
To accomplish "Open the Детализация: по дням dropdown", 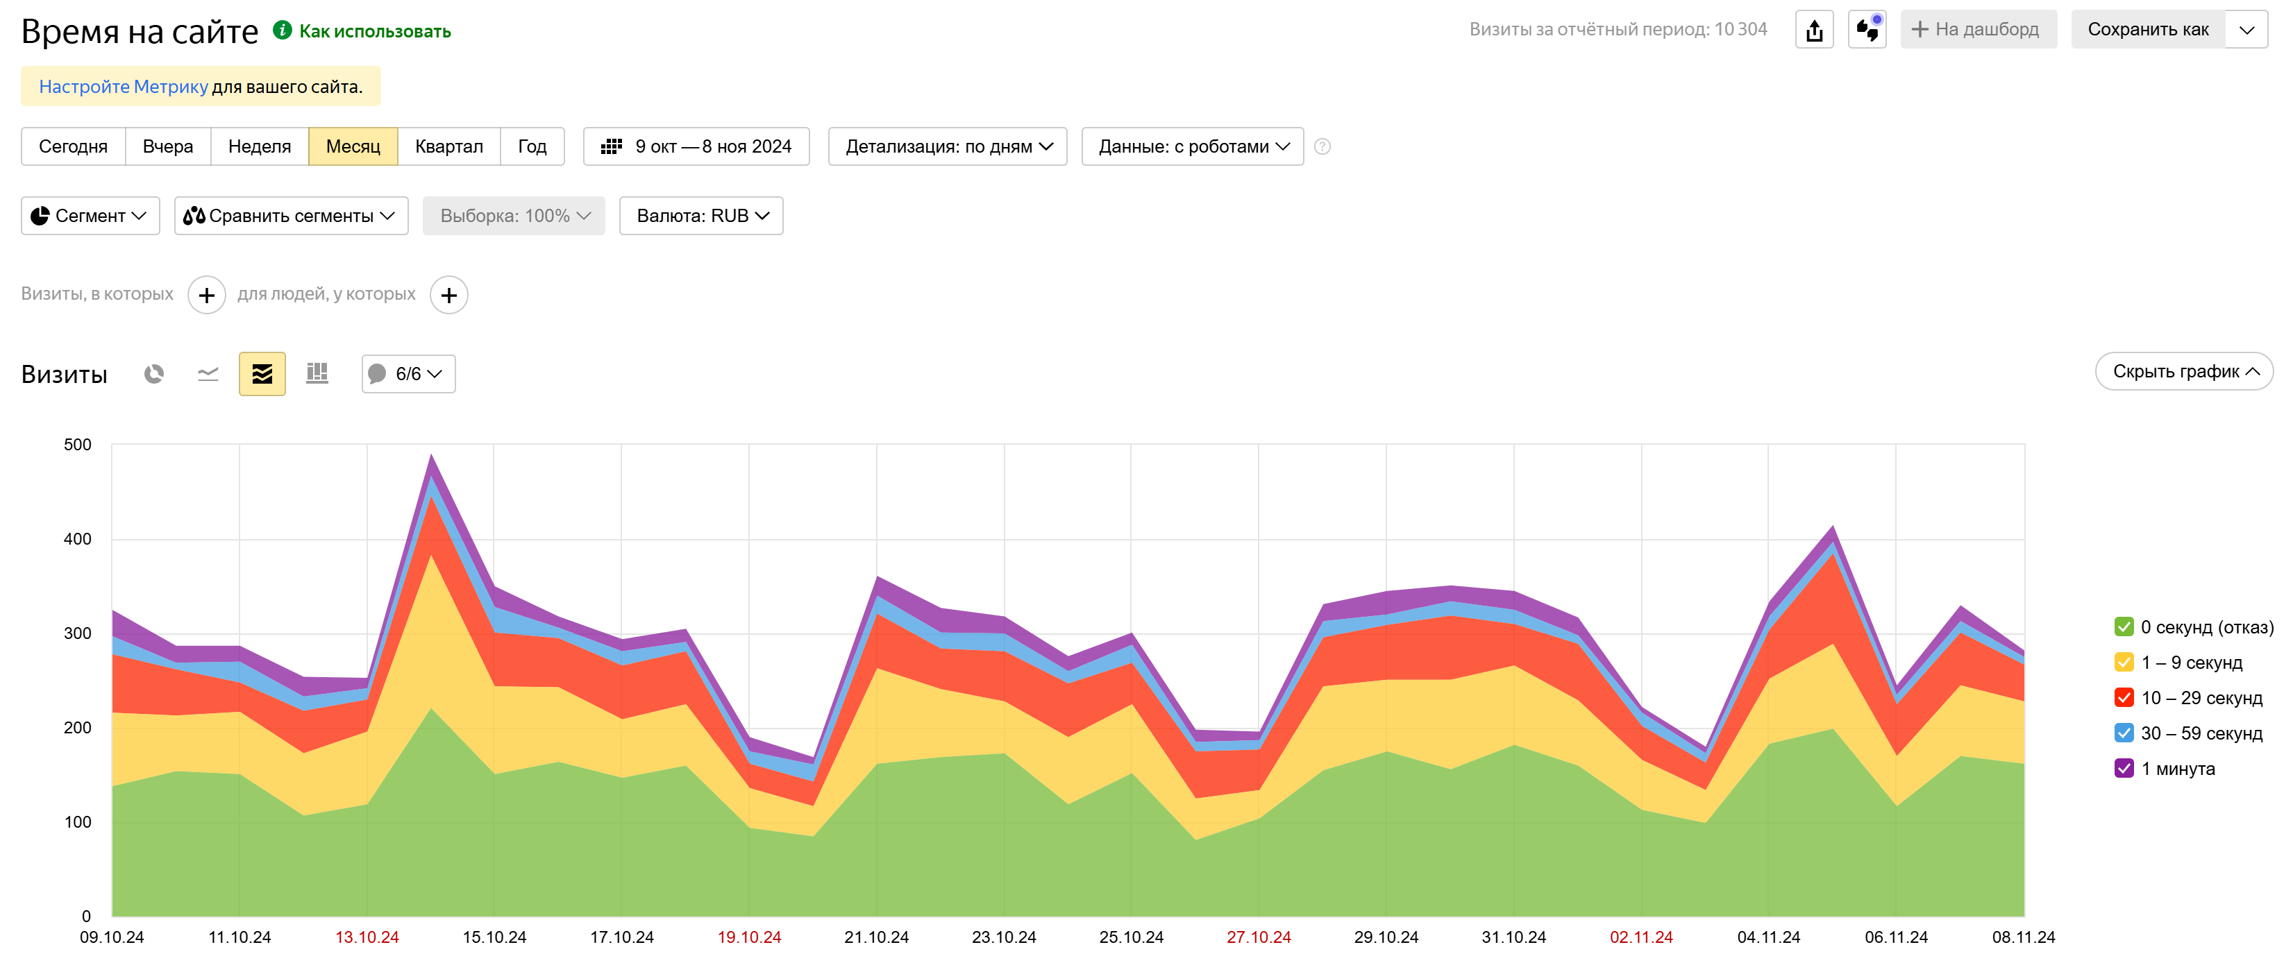I will tap(947, 146).
